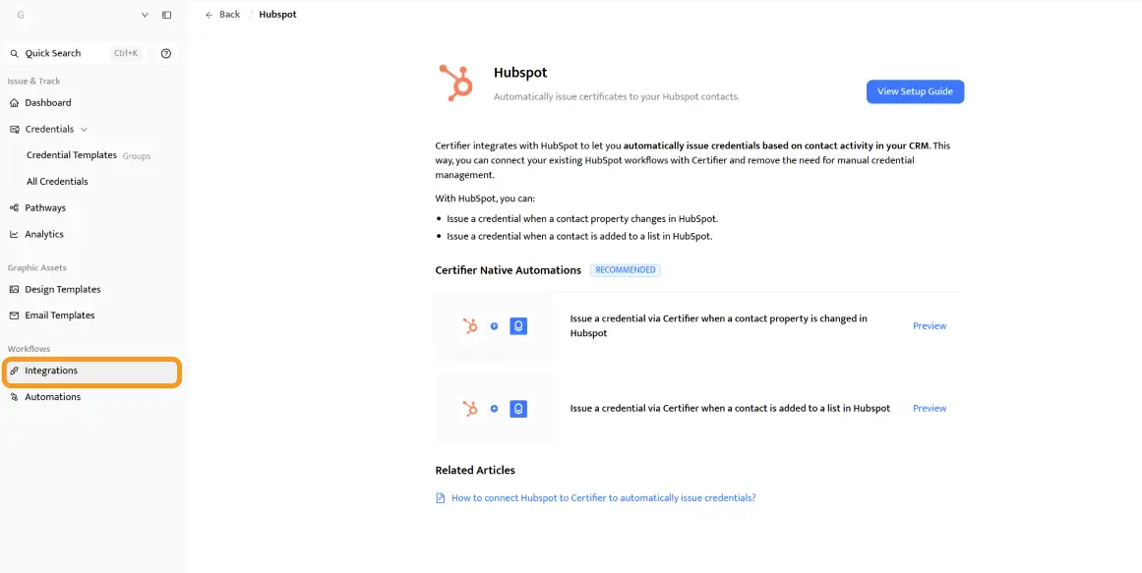Open Analytics page
This screenshot has width=1142, height=573.
click(44, 234)
